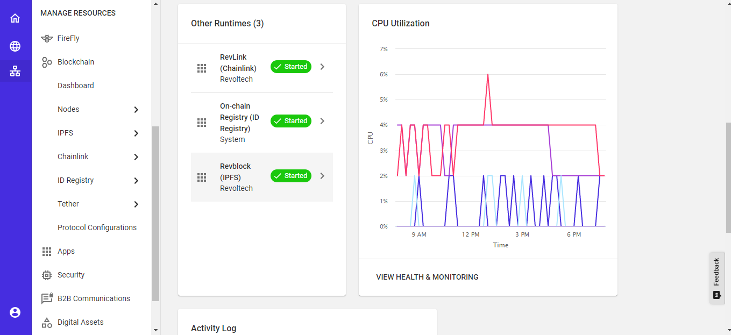
Task: Open the Revblock (IPFS) runtime row
Action: tap(262, 177)
